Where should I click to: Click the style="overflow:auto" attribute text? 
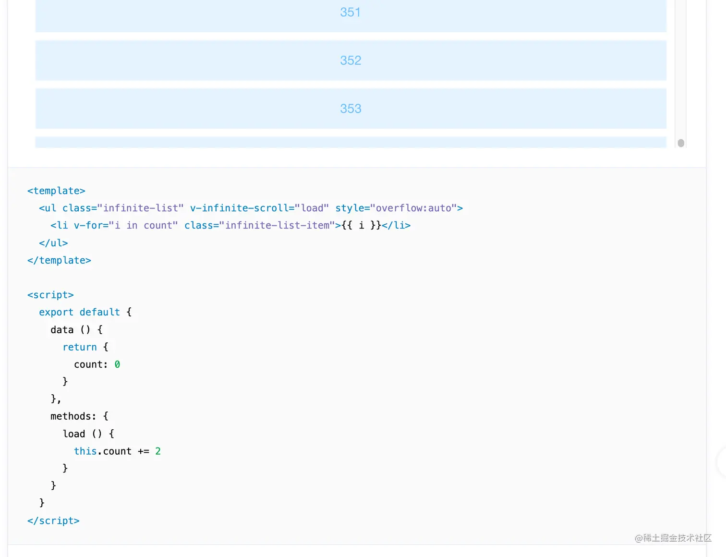(x=396, y=208)
